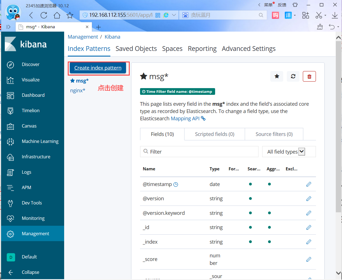
Task: Switch to Reporting tab
Action: (202, 49)
